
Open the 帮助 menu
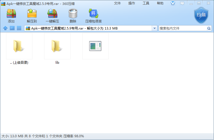point(160,3)
